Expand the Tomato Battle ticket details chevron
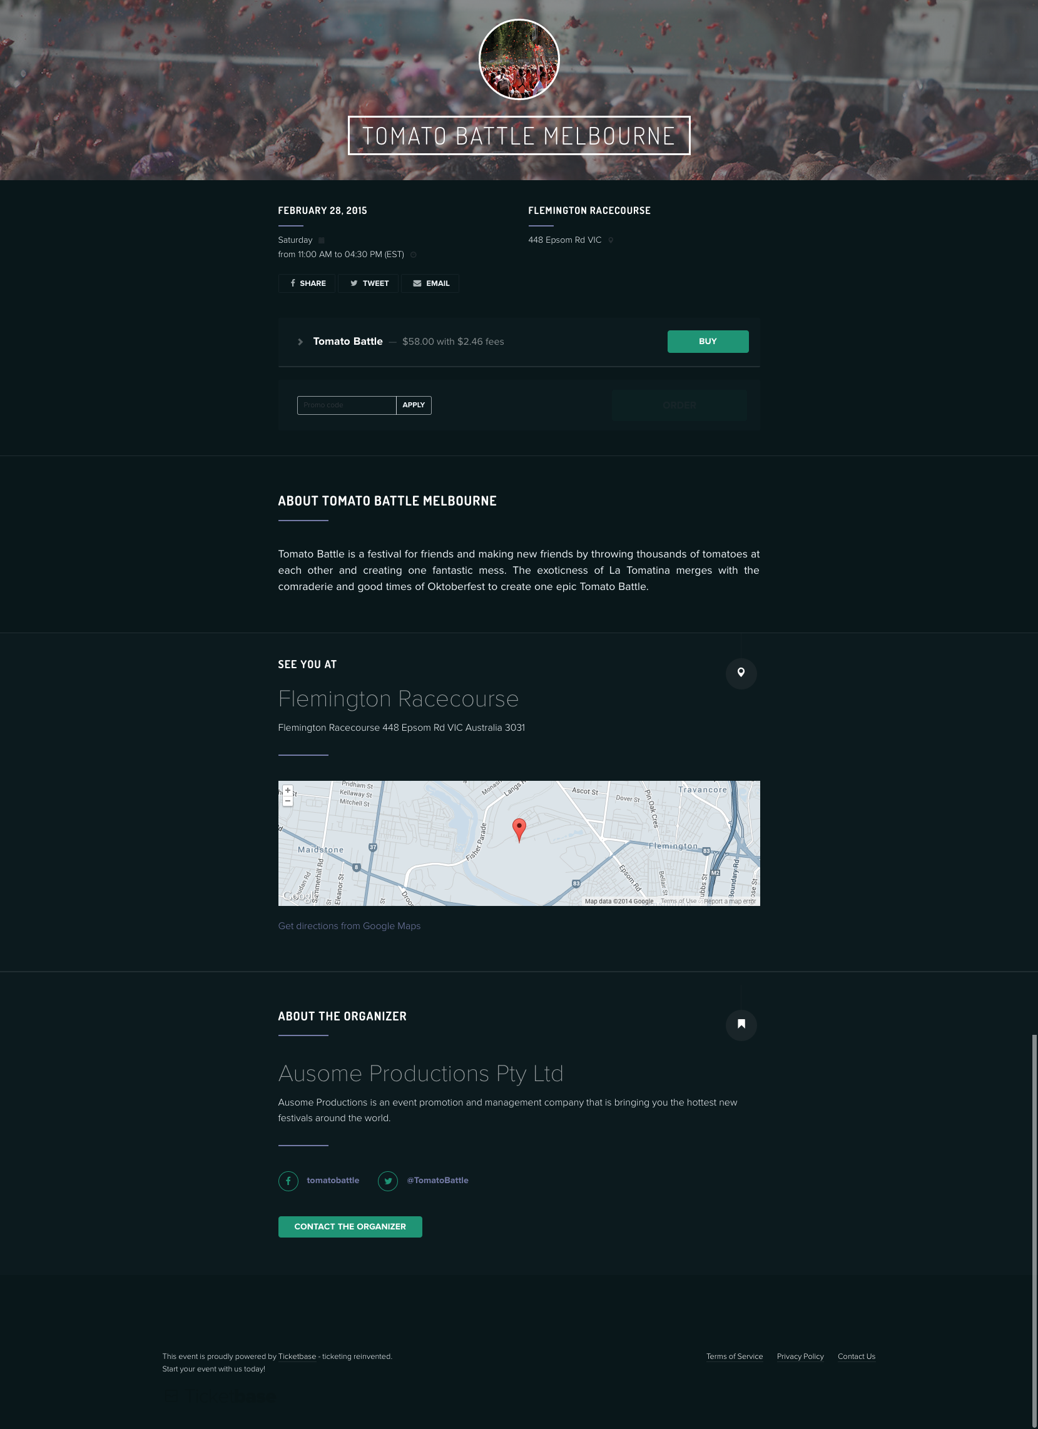This screenshot has width=1038, height=1429. coord(300,342)
